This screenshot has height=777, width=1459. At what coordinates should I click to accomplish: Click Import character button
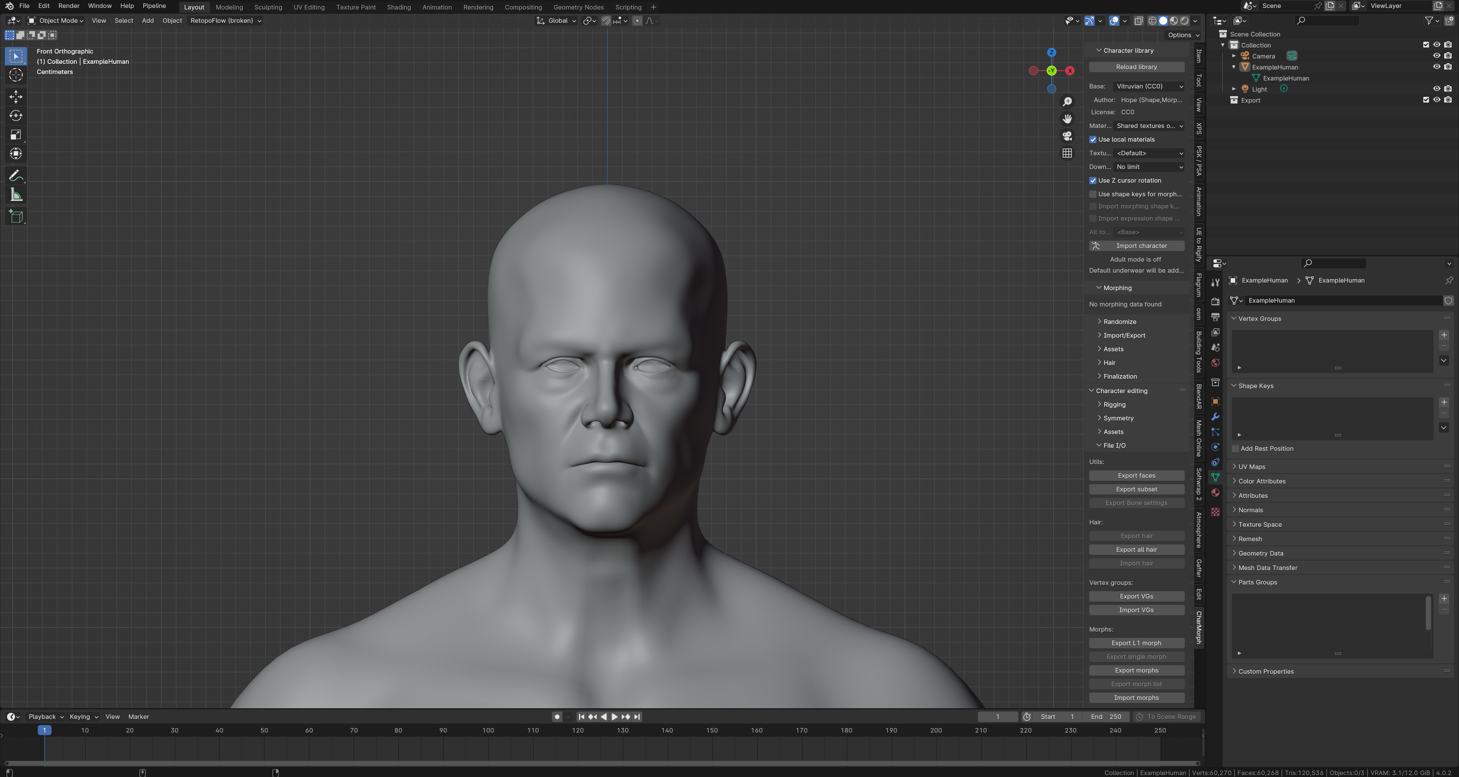[x=1138, y=245]
